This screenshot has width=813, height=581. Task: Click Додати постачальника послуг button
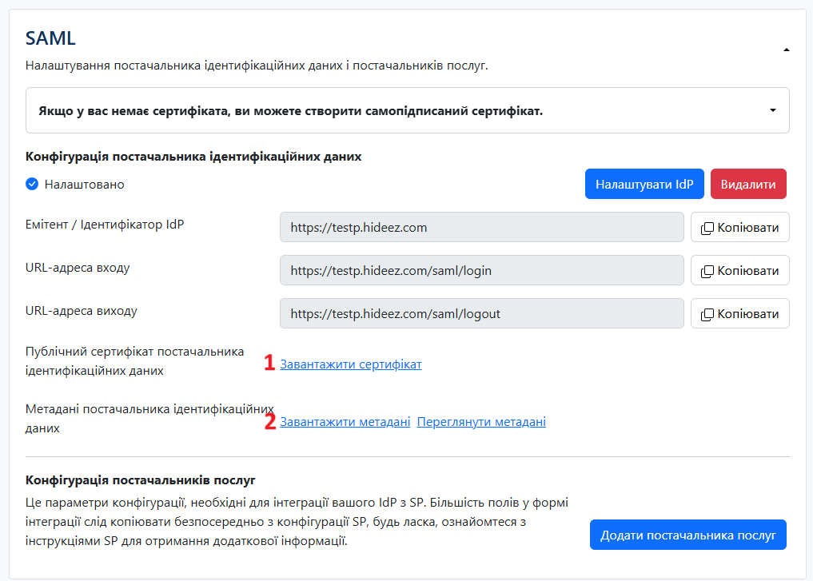coord(687,535)
